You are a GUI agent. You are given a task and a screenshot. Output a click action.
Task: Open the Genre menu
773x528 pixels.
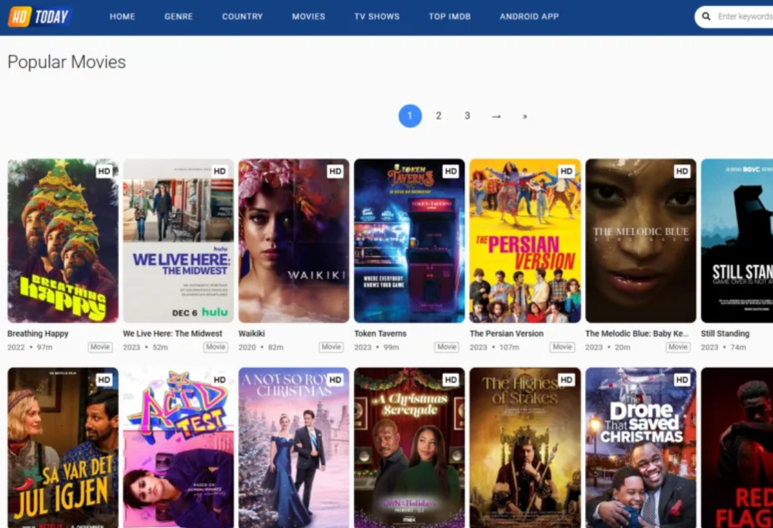[x=178, y=17]
